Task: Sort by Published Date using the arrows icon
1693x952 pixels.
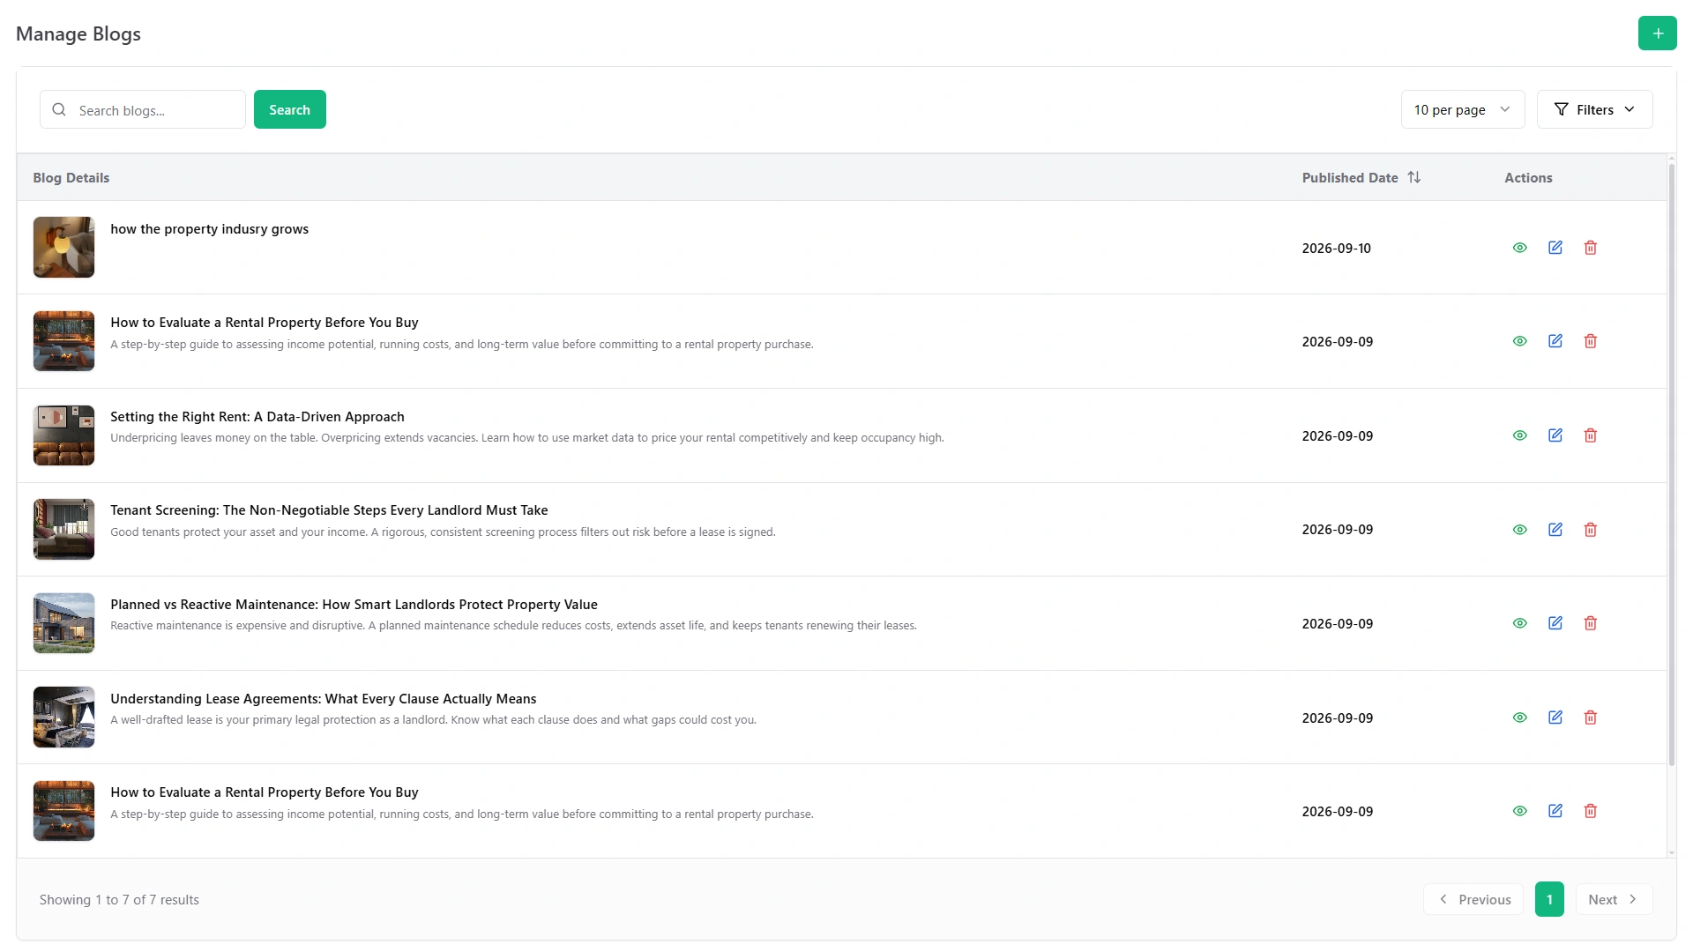Action: pos(1414,177)
